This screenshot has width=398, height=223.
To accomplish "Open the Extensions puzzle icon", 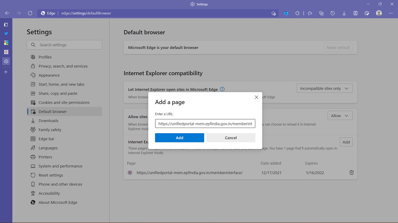I will tap(297, 13).
